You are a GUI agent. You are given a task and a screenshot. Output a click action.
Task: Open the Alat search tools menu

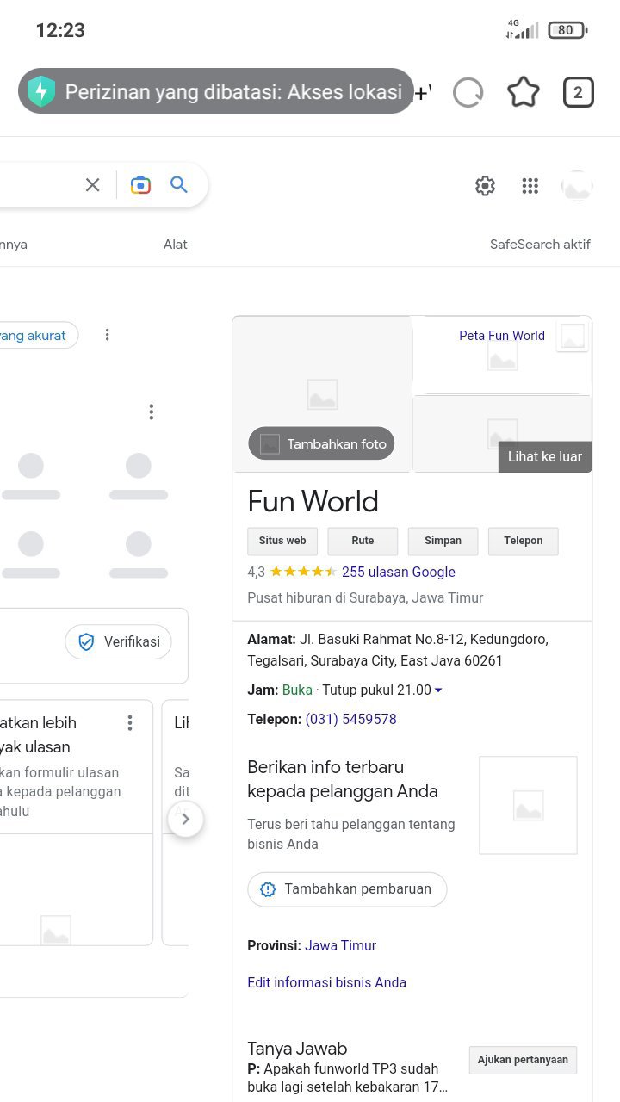(x=176, y=245)
